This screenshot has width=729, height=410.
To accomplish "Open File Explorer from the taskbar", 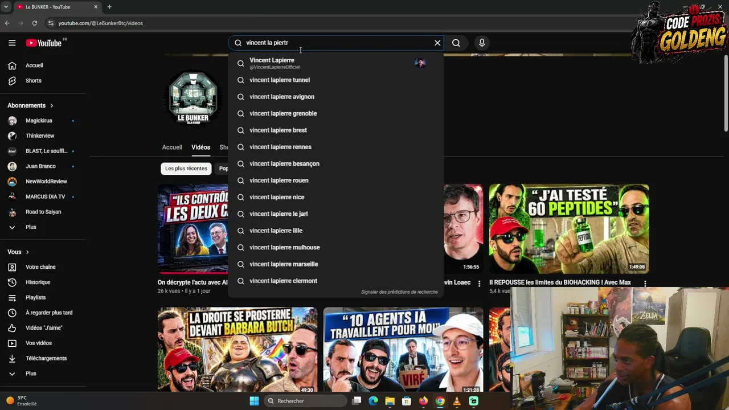I will pos(390,401).
